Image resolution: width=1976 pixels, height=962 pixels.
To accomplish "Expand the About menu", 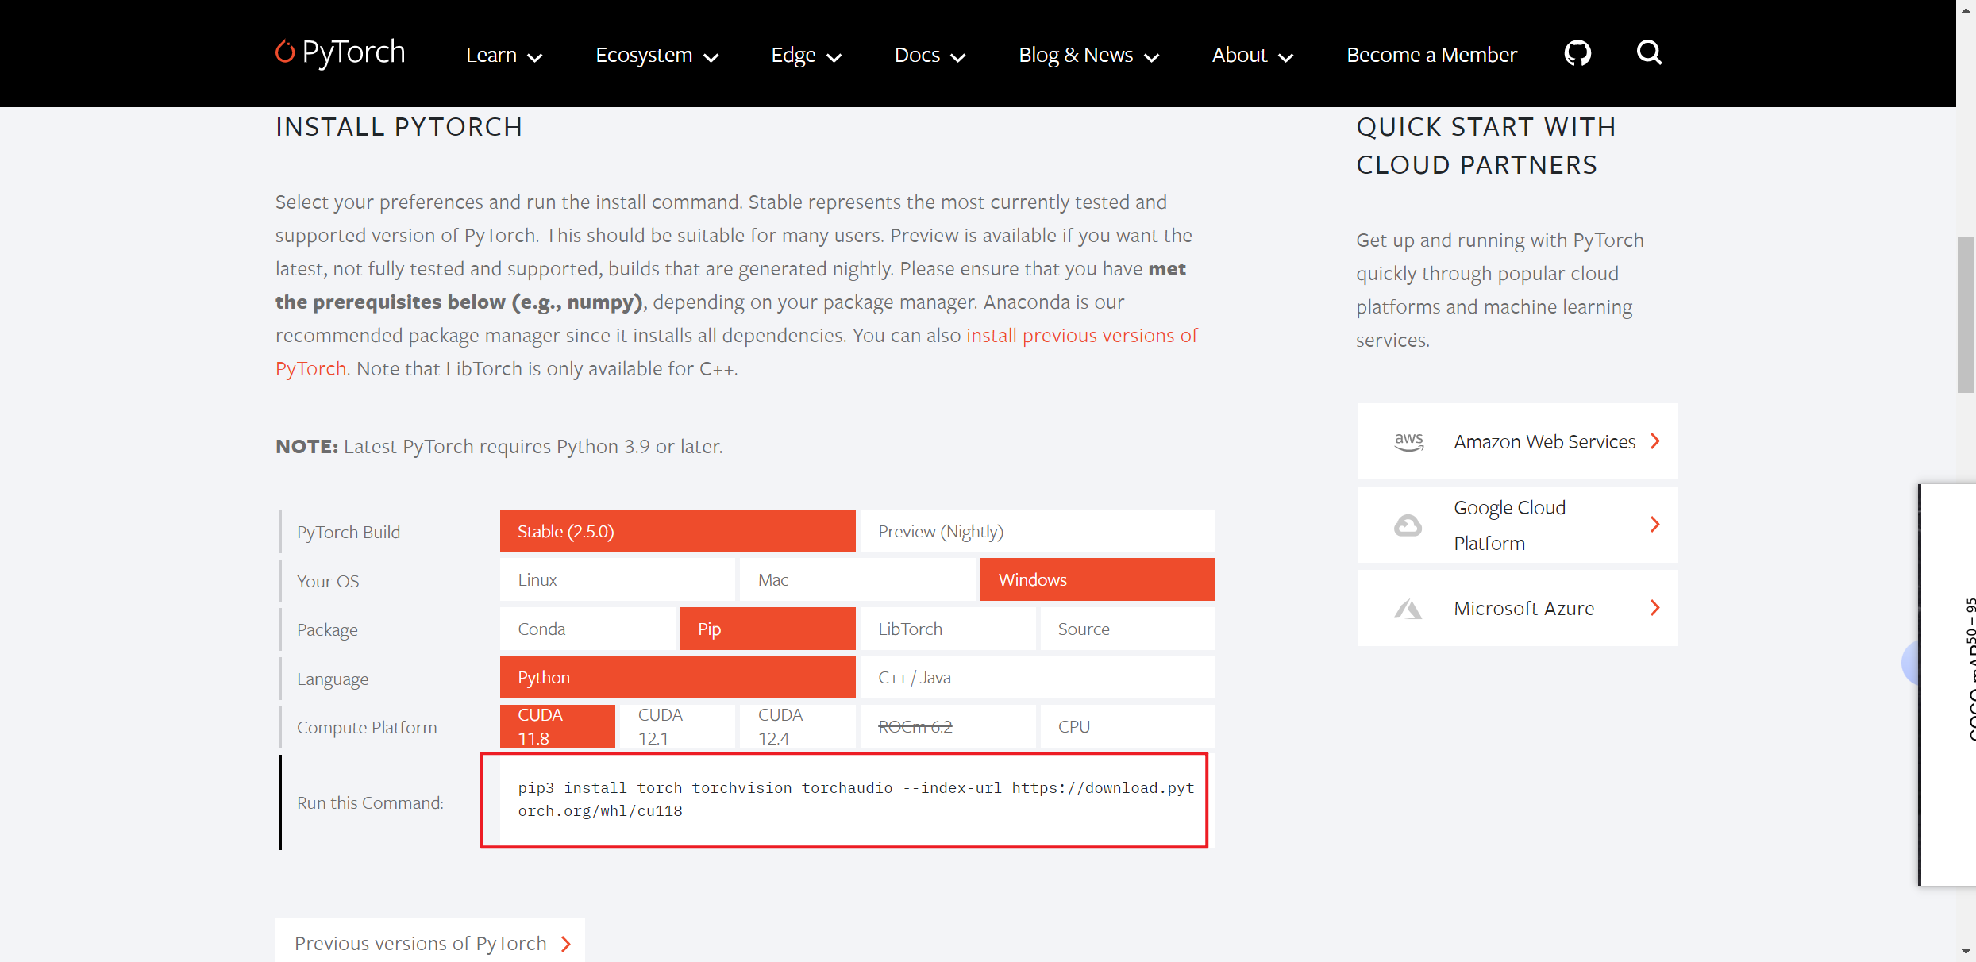I will coord(1252,55).
